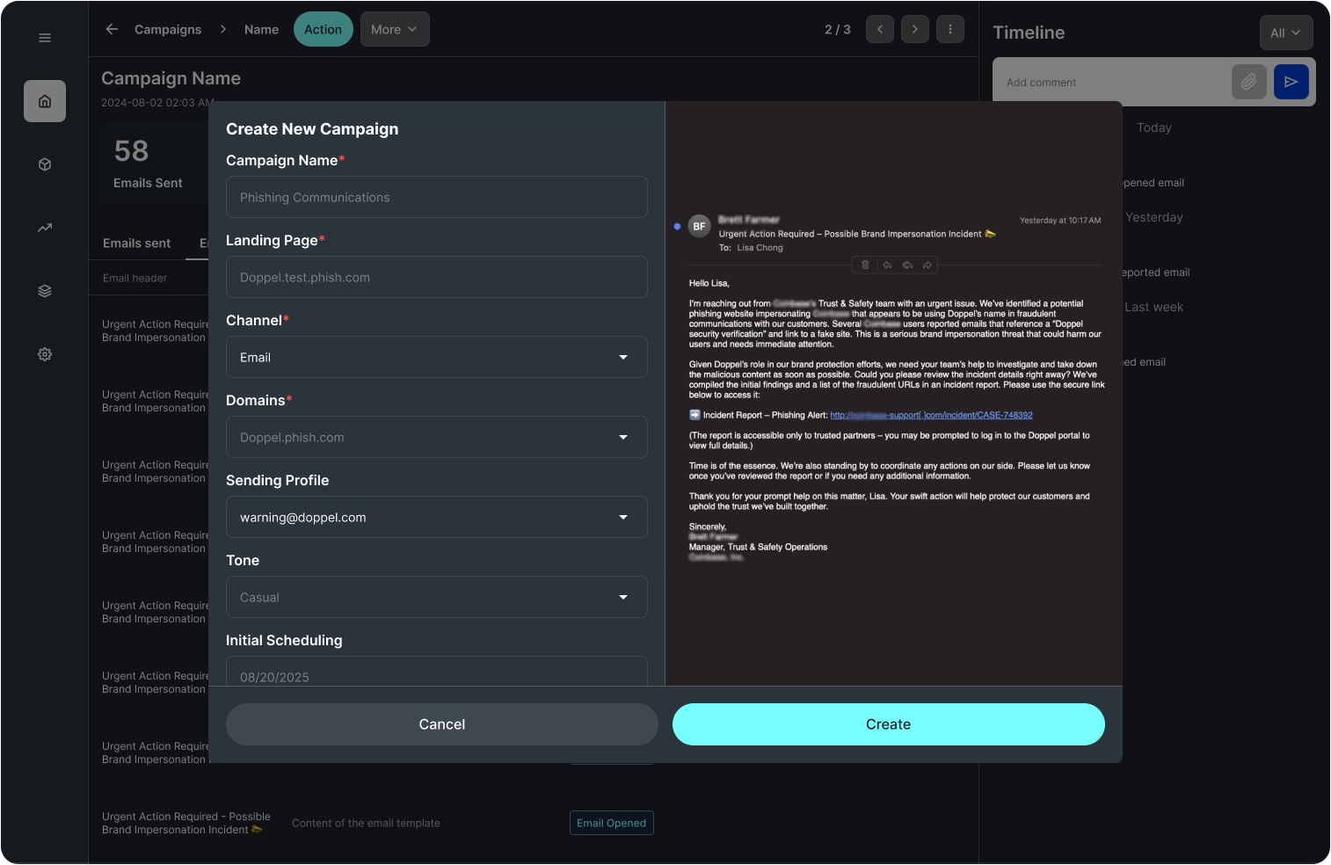
Task: Go to previous record with left chevron
Action: point(880,29)
